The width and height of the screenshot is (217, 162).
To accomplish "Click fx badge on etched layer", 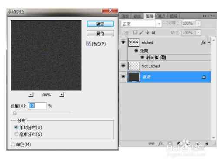I will (x=203, y=42).
